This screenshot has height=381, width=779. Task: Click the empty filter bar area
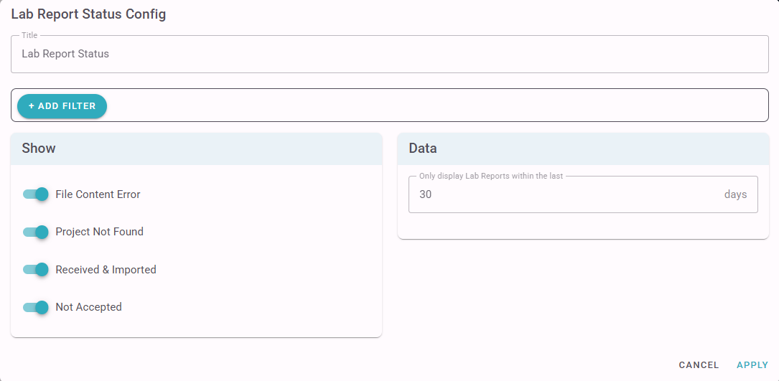pyautogui.click(x=431, y=105)
